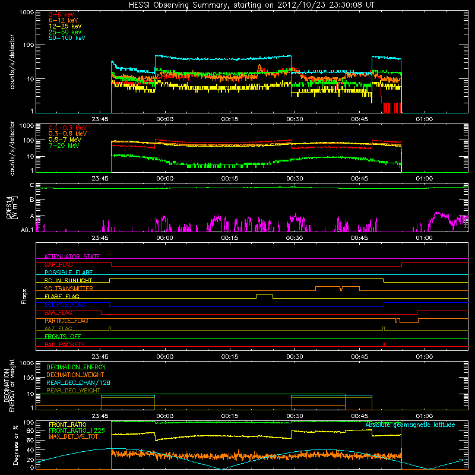Click the FRONT_RATIO_1225 legend label
This screenshot has width=475, height=475.
(x=77, y=430)
